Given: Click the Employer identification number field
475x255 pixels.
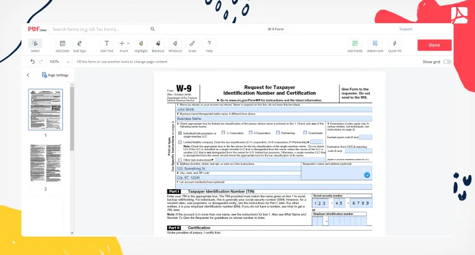Looking at the screenshot, I should [x=339, y=221].
